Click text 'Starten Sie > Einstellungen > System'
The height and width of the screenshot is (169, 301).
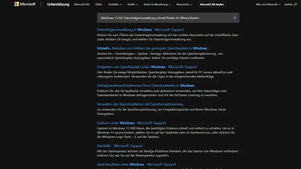point(122,54)
